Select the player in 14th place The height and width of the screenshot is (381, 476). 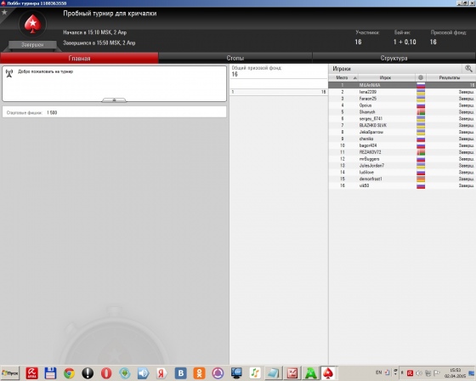click(x=401, y=172)
